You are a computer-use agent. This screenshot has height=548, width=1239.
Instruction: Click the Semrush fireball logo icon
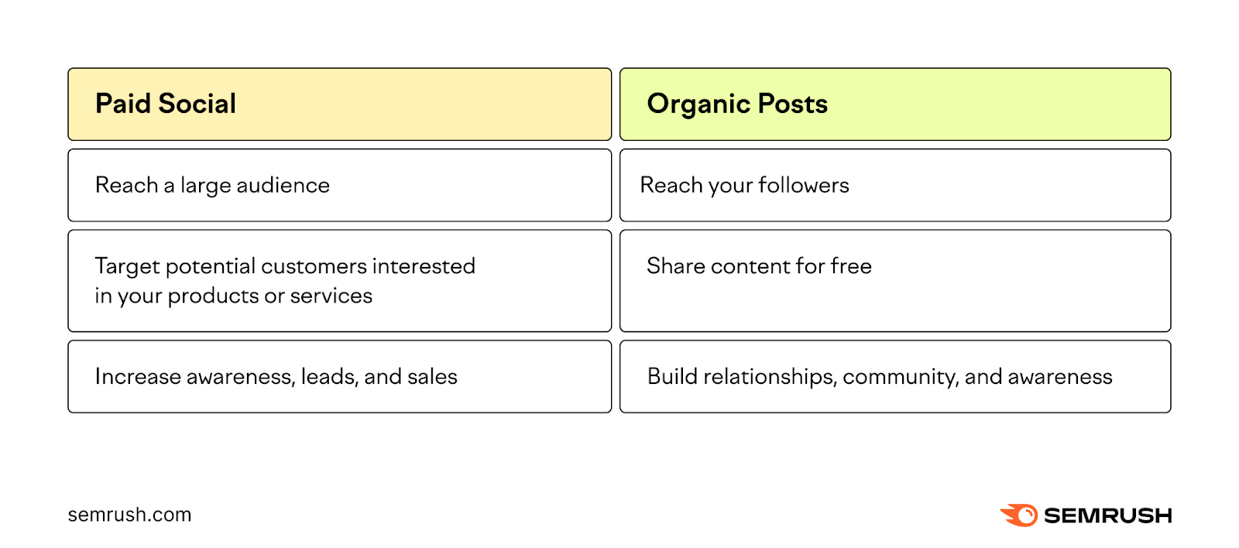point(1019,515)
